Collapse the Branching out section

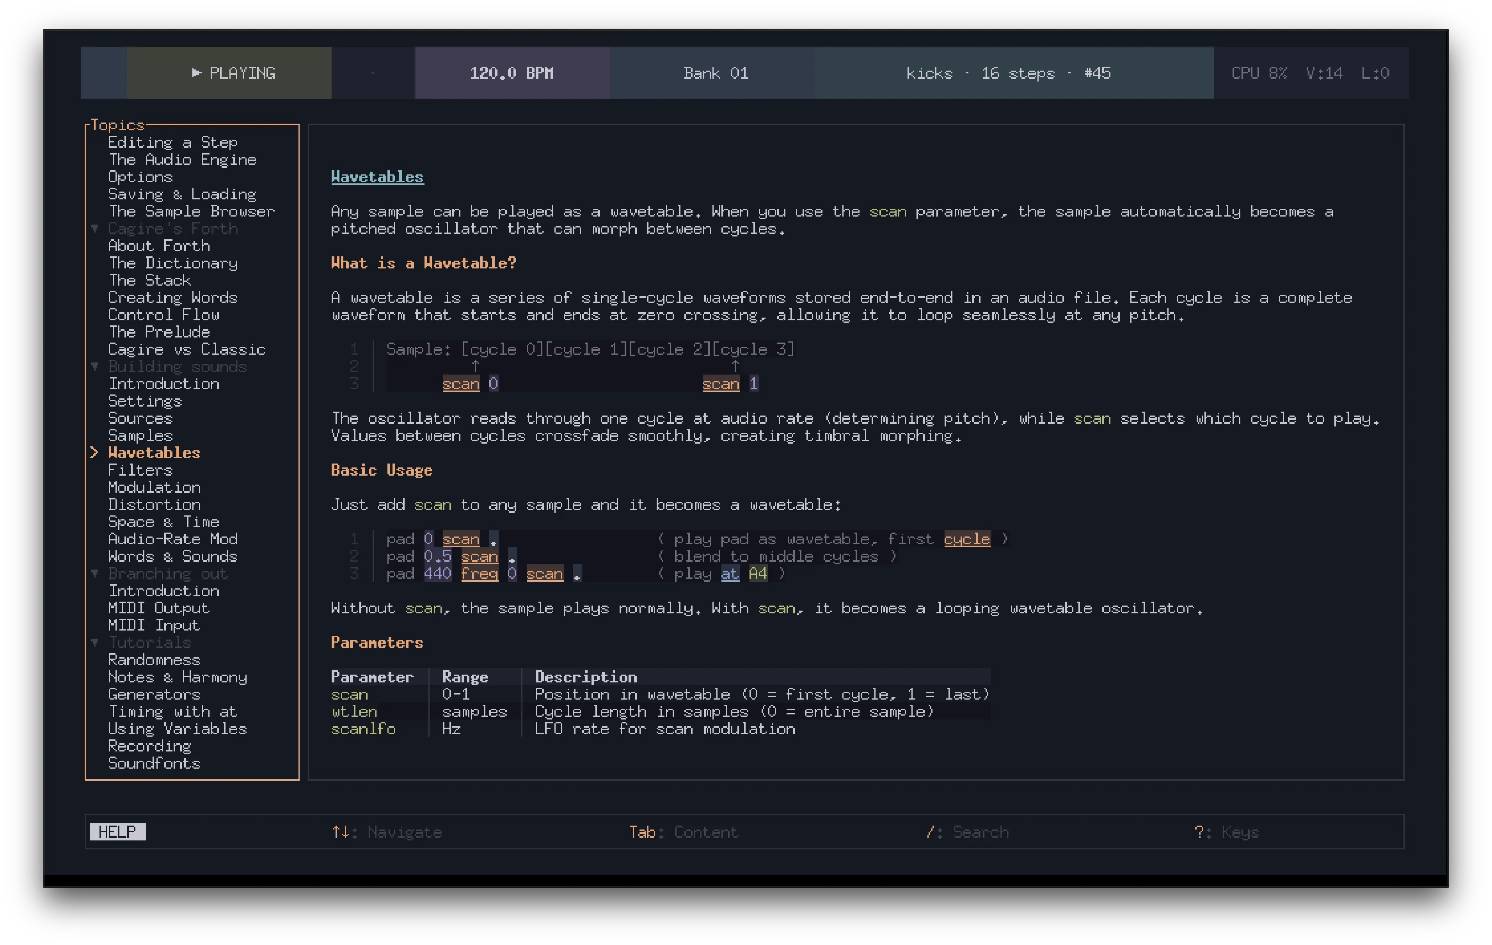95,573
